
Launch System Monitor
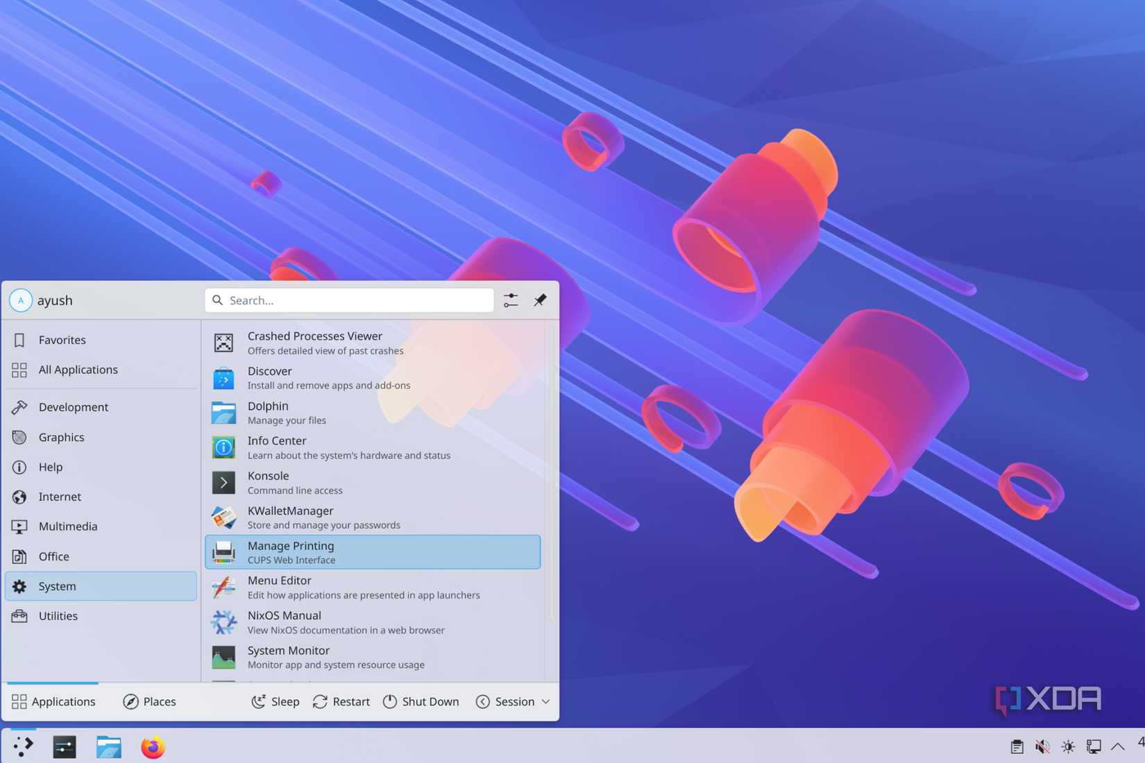(373, 657)
